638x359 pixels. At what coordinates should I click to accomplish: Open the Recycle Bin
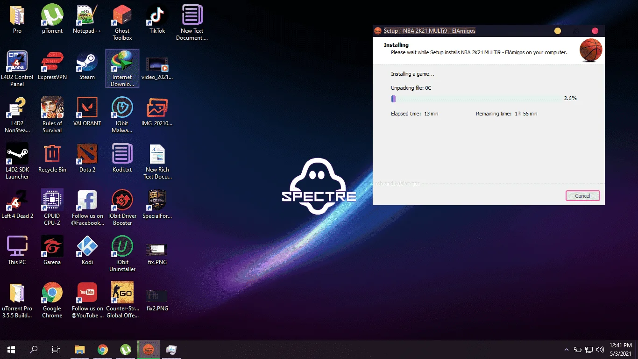(52, 158)
